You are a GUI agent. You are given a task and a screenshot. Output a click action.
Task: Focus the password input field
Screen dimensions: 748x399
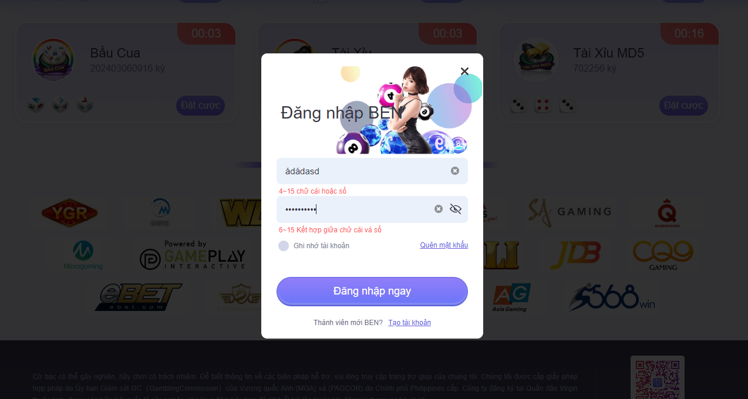(x=372, y=209)
